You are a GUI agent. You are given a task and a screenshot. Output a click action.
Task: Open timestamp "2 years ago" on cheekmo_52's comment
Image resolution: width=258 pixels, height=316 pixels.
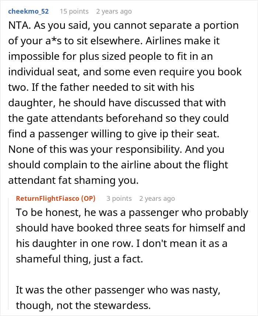114,11
